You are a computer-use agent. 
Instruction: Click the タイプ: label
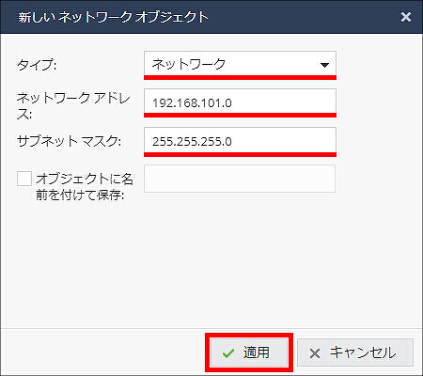coord(37,65)
